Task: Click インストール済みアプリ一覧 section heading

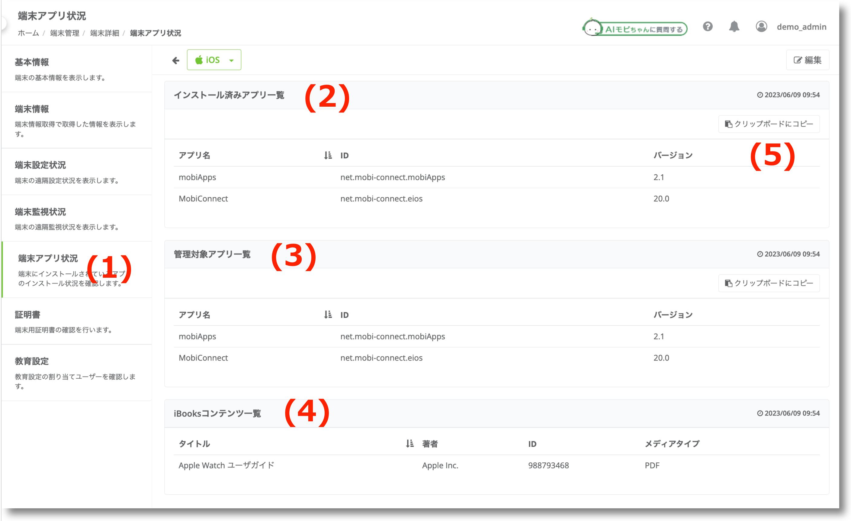Action: pos(229,95)
